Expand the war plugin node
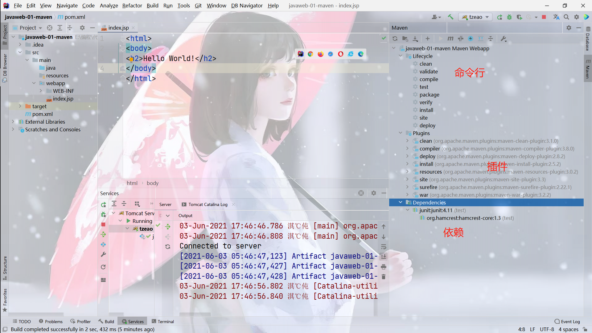Image resolution: width=592 pixels, height=333 pixels. coord(407,195)
